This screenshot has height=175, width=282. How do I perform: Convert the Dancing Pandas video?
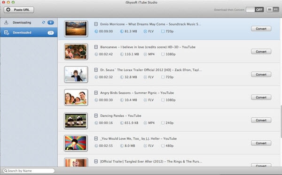[261, 120]
